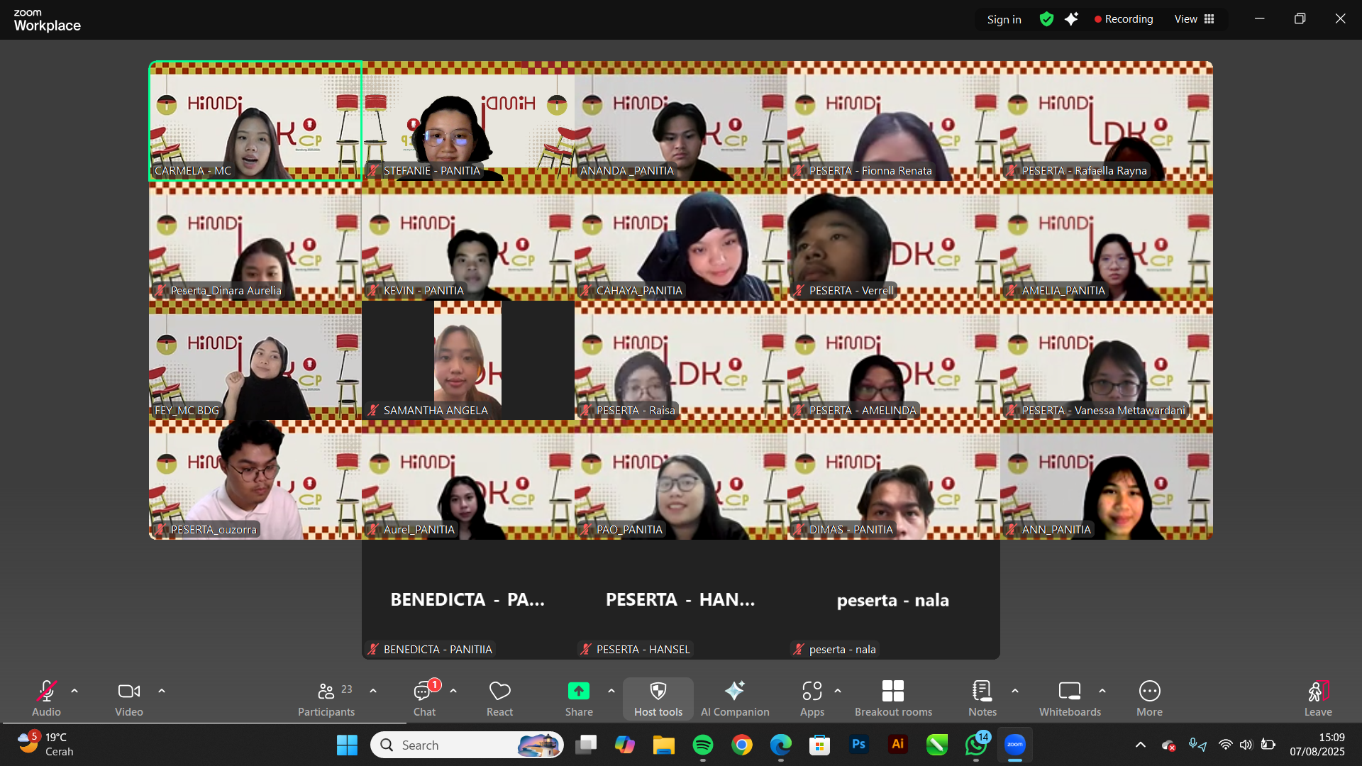Expand apps options arrow beside Apps

pos(838,691)
